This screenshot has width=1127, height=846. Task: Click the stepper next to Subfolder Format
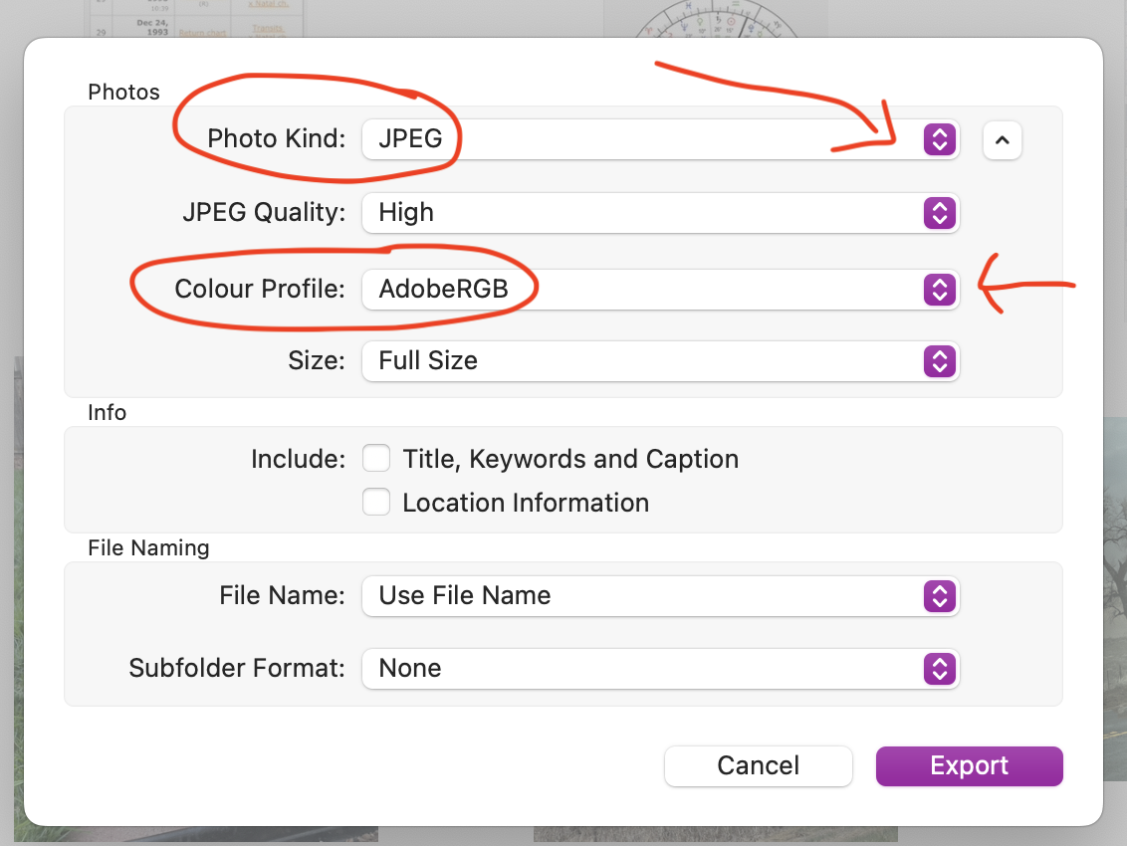[x=939, y=669]
